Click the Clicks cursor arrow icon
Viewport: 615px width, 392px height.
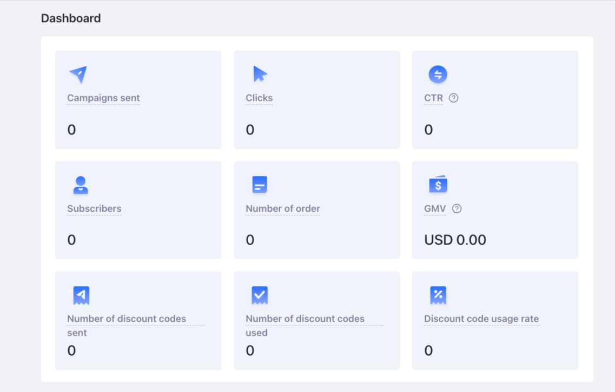coord(260,74)
